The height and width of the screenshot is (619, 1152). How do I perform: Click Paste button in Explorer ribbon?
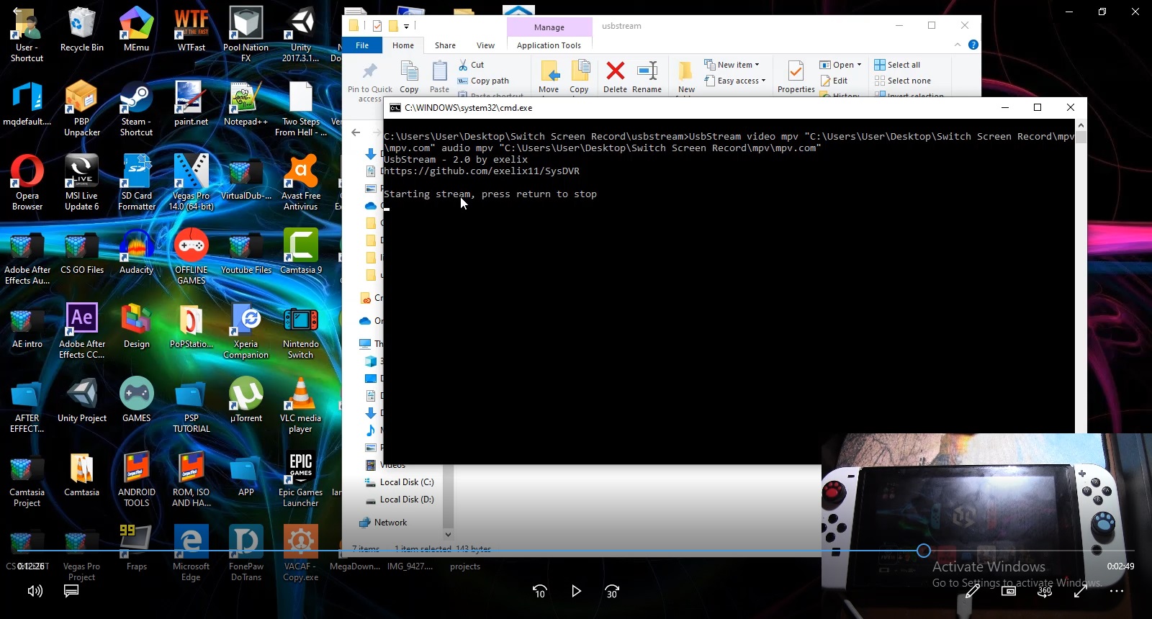click(439, 77)
